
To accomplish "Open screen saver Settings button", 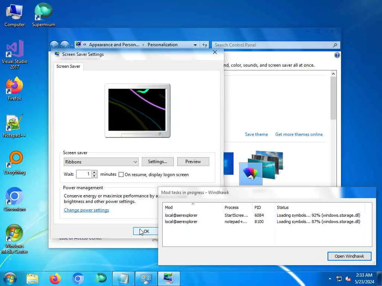I will (158, 162).
